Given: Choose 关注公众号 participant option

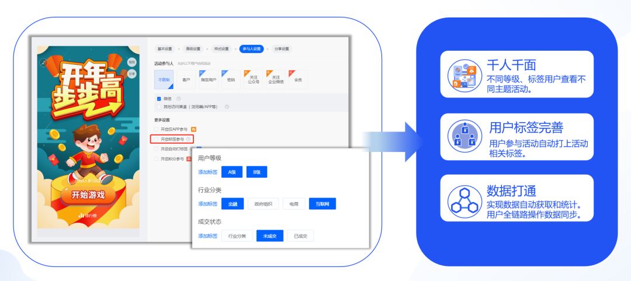Looking at the screenshot, I should click(253, 79).
